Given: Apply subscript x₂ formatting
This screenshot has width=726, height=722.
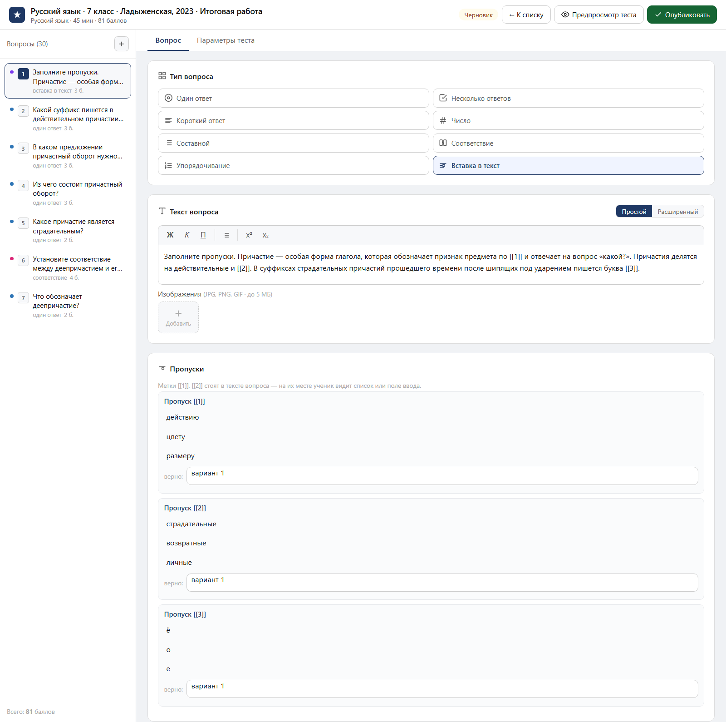Looking at the screenshot, I should (x=265, y=235).
